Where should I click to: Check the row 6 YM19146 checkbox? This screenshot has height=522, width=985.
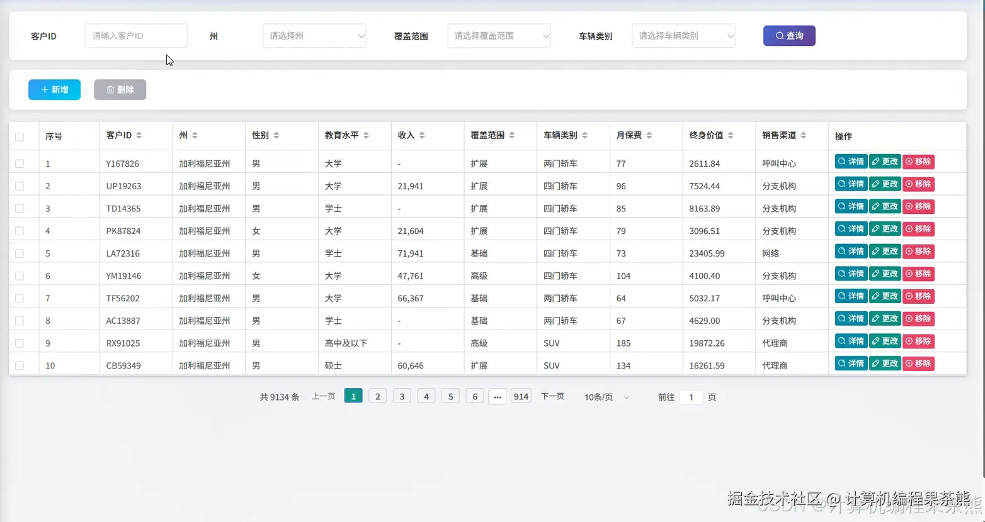point(20,275)
